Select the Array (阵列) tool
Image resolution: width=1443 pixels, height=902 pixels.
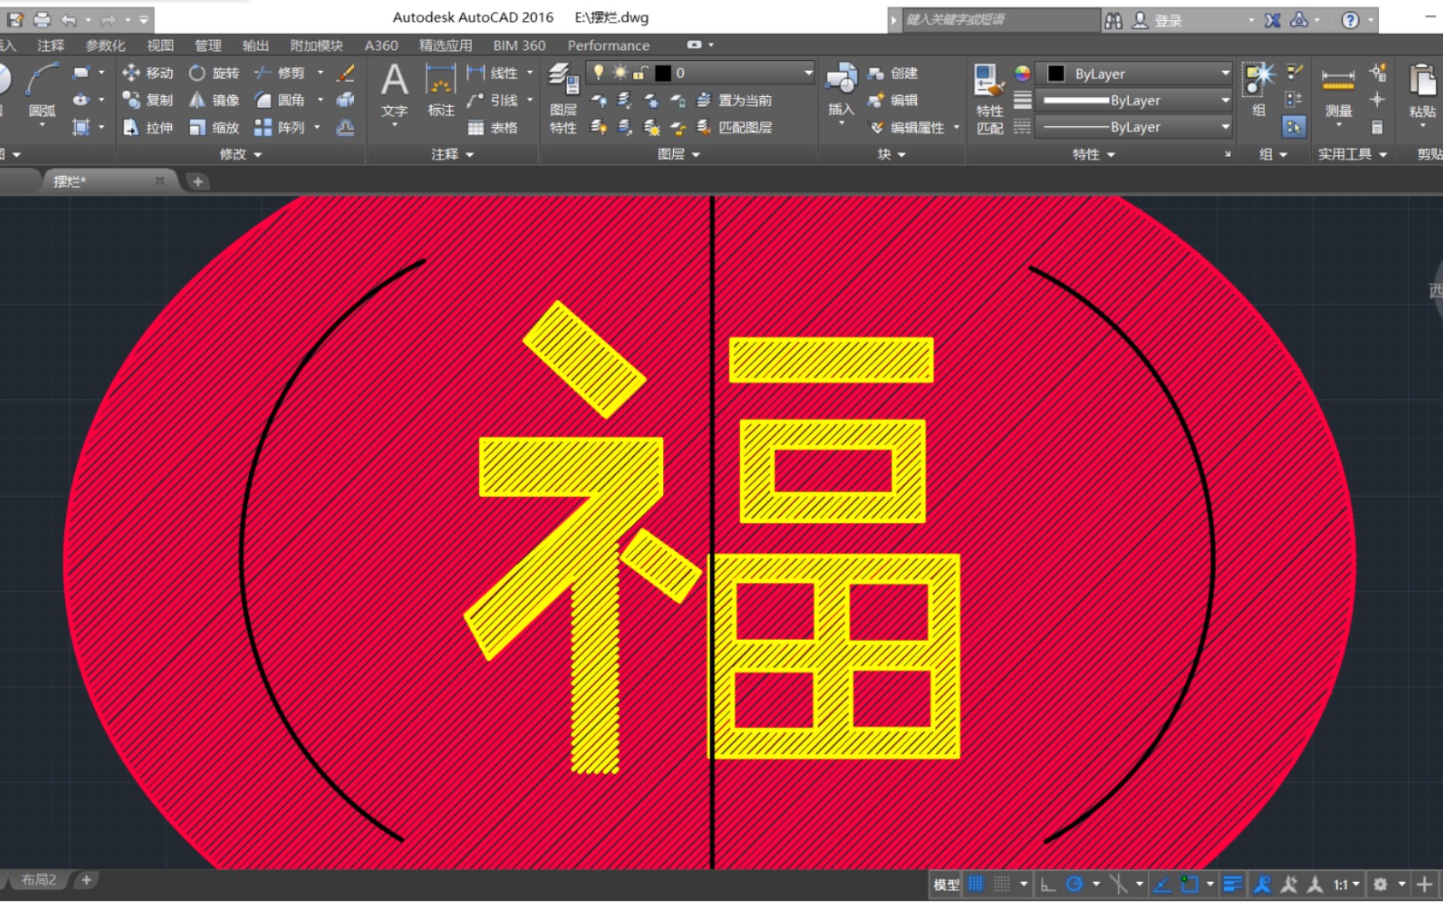tap(280, 128)
